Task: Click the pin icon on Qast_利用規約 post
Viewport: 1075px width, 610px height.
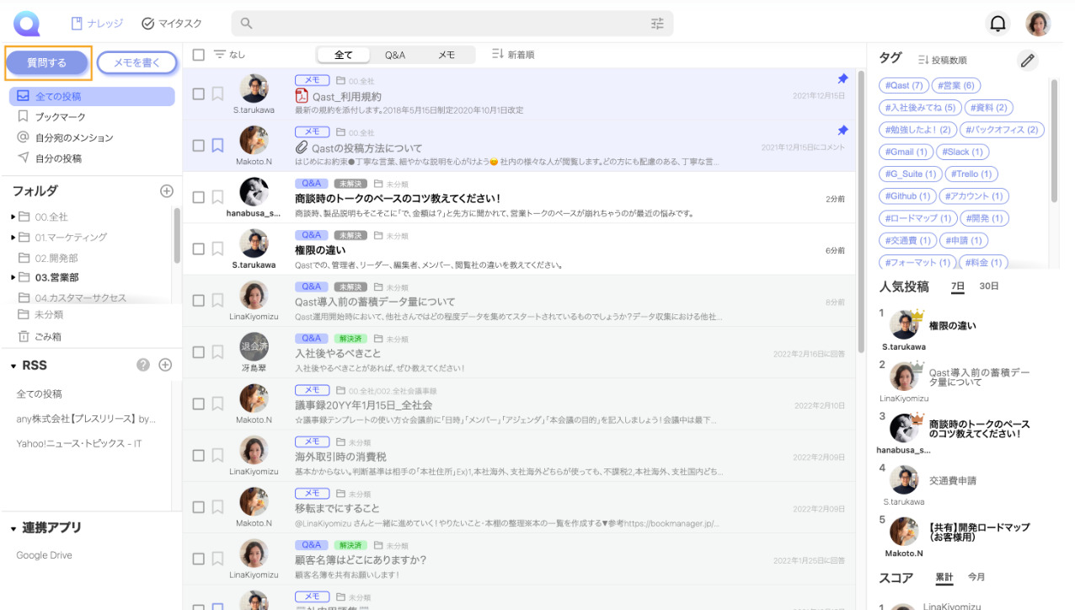Action: [x=842, y=78]
